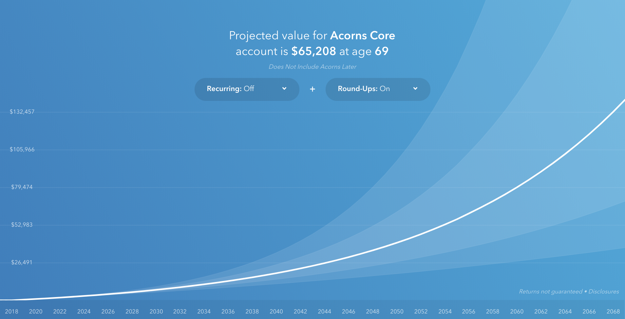This screenshot has height=319, width=625.
Task: Expand the Recurring: Off selector
Action: point(247,89)
